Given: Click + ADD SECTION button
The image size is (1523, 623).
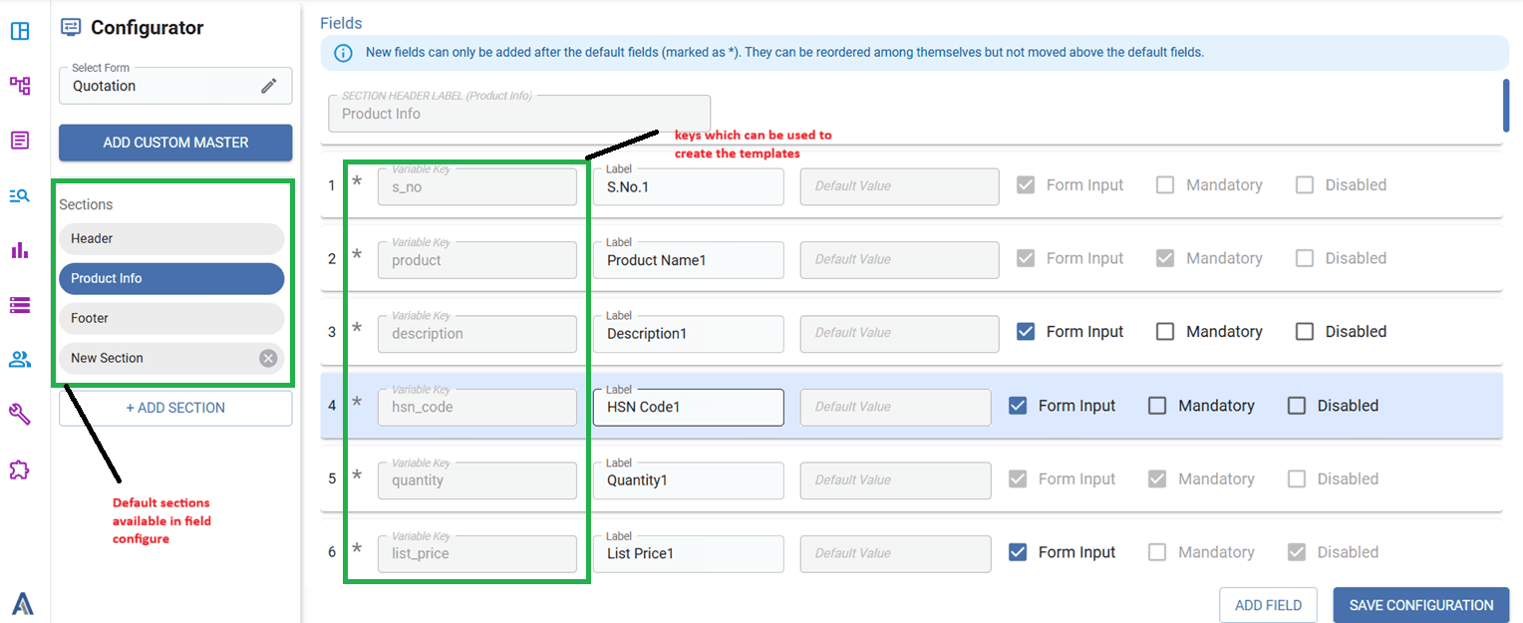Looking at the screenshot, I should [x=175, y=408].
